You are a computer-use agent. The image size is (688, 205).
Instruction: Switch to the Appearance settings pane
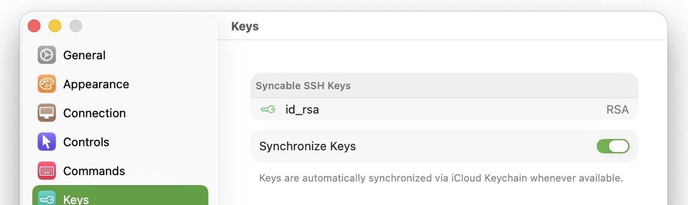click(x=96, y=84)
